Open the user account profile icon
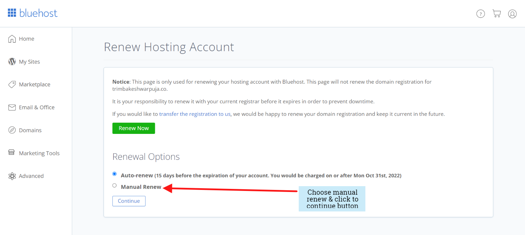The height and width of the screenshot is (235, 525). (x=512, y=14)
